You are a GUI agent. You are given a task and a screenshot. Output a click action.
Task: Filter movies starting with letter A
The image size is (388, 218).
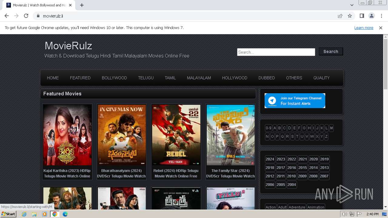(275, 128)
